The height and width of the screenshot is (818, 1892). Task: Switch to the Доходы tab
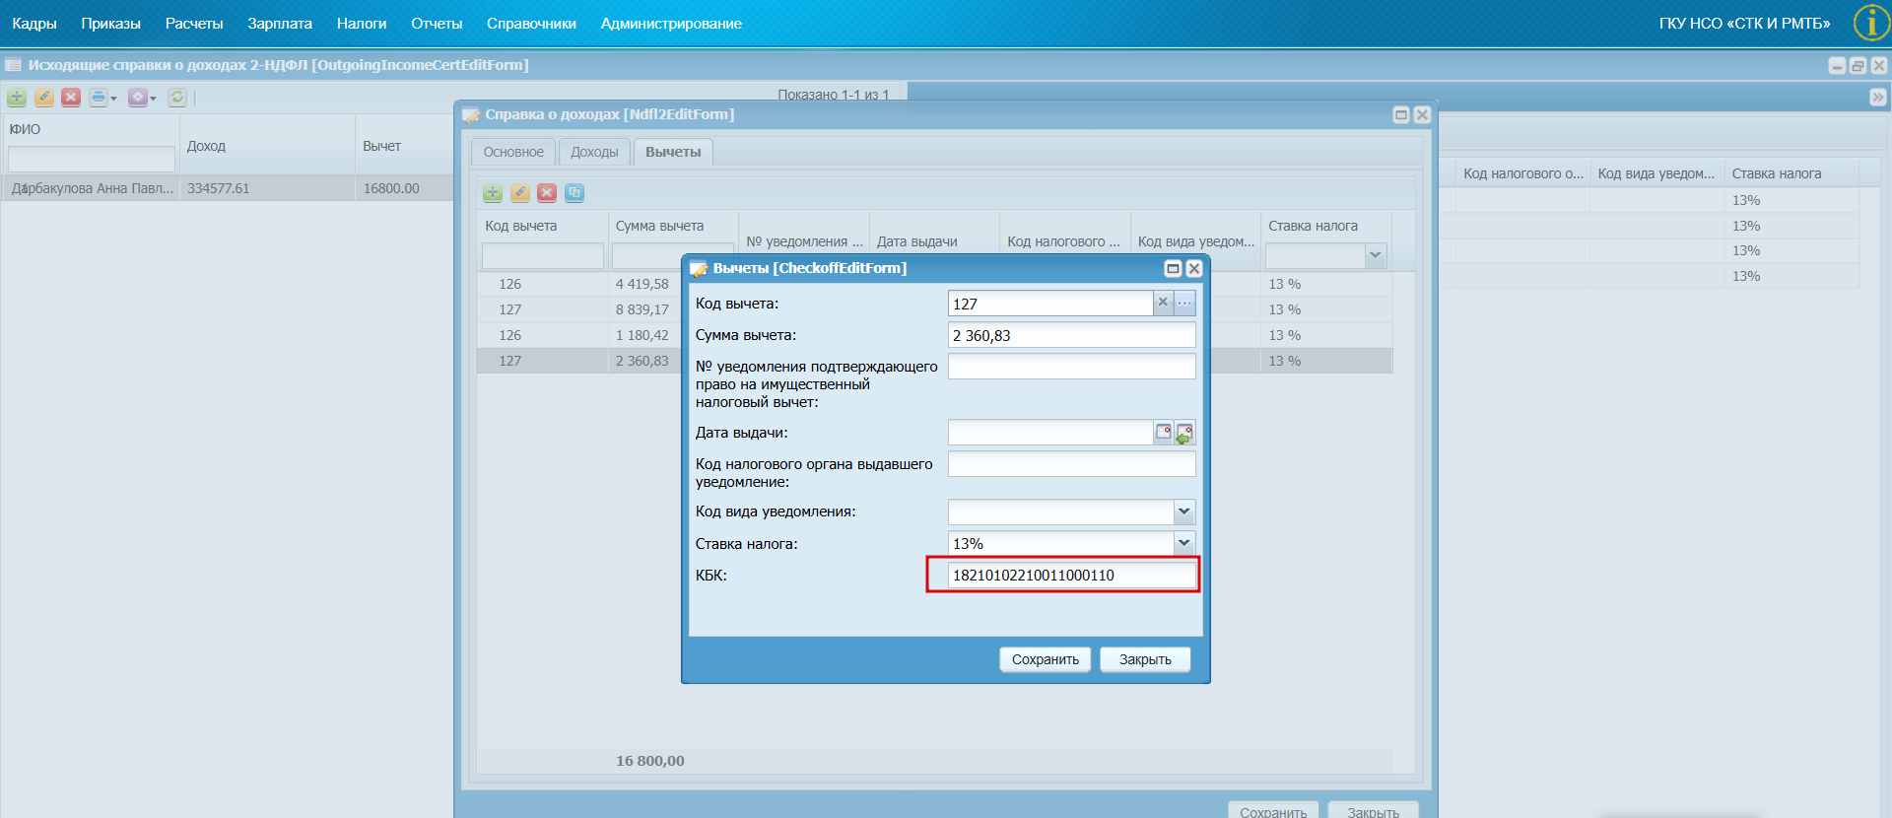pyautogui.click(x=594, y=152)
